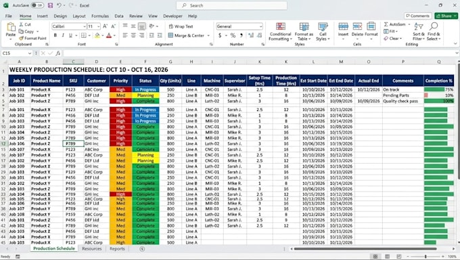This screenshot has height=260, width=460.
Task: Open the Reports sheet tab
Action: [117, 248]
